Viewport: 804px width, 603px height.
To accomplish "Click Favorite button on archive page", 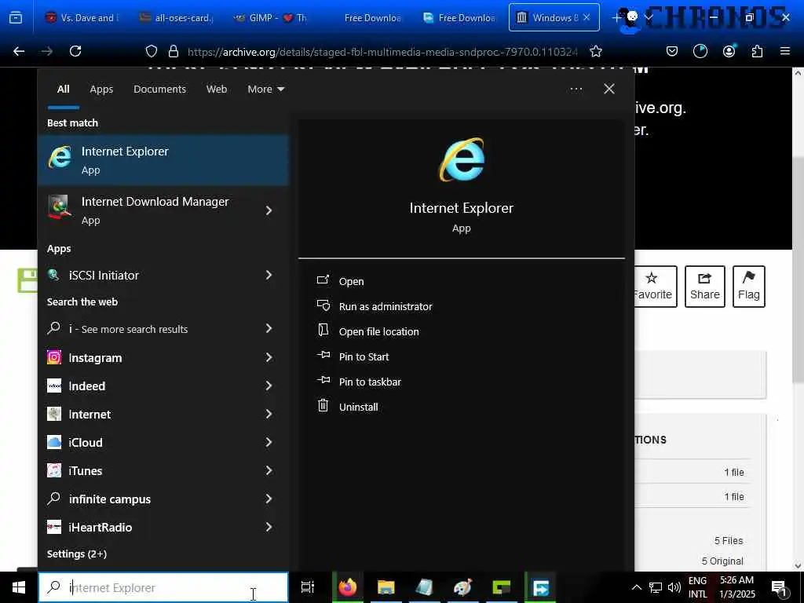I will pos(655,287).
